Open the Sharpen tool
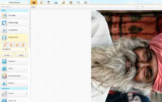 (x=14, y=83)
